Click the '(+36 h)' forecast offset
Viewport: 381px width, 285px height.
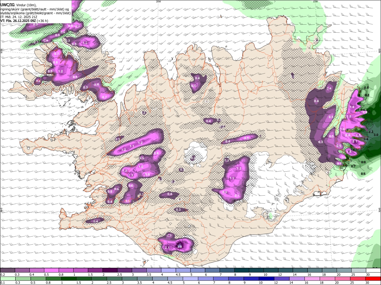pyautogui.click(x=42, y=21)
